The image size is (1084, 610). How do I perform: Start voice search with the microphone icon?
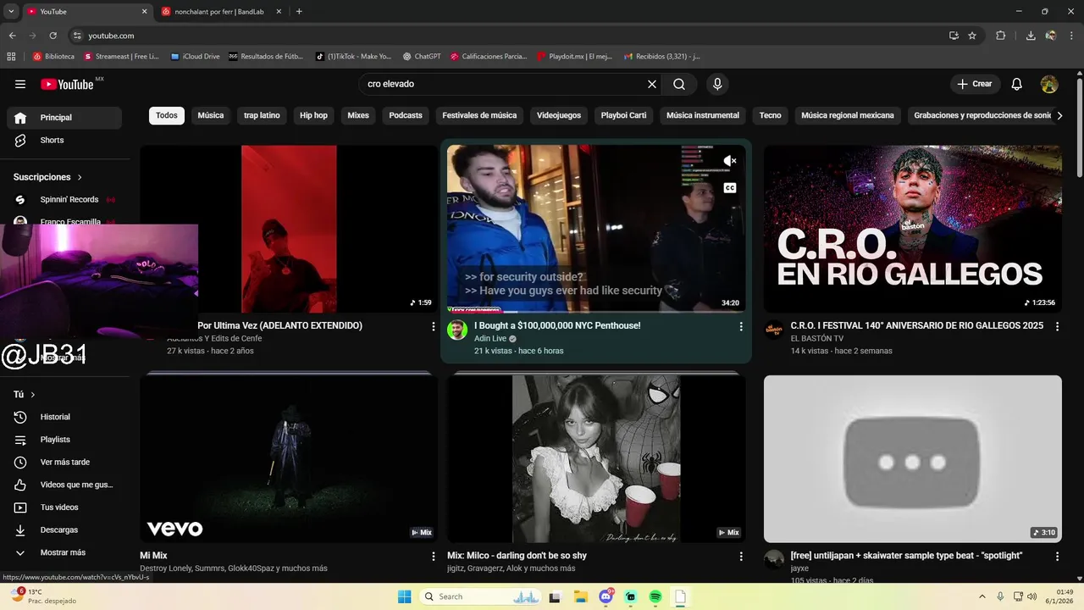tap(717, 84)
